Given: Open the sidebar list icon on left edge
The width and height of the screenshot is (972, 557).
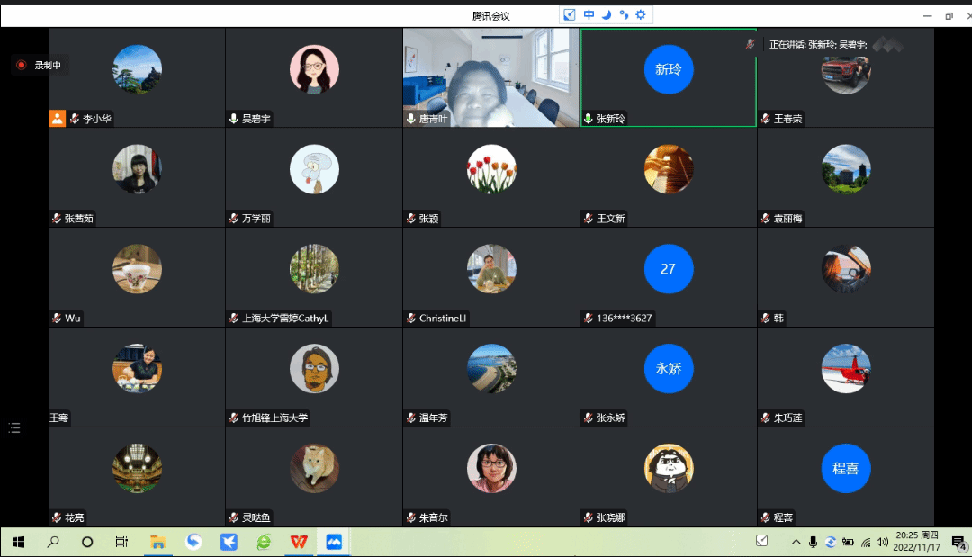Looking at the screenshot, I should tap(14, 427).
